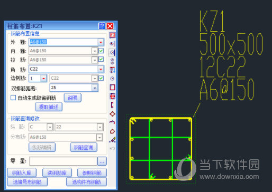272x192 pixels.
Task: Select the C-shaped bracket stirrup tool
Action: 112,105
